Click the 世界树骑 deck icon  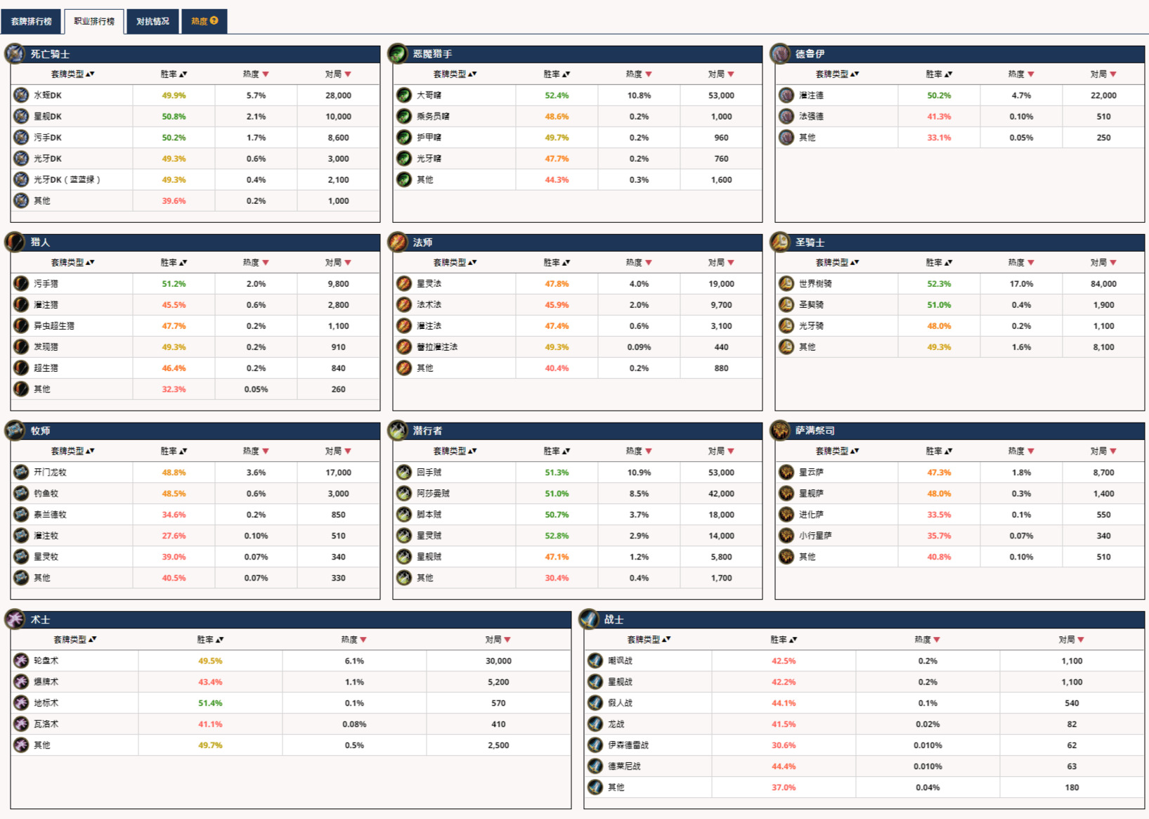786,284
